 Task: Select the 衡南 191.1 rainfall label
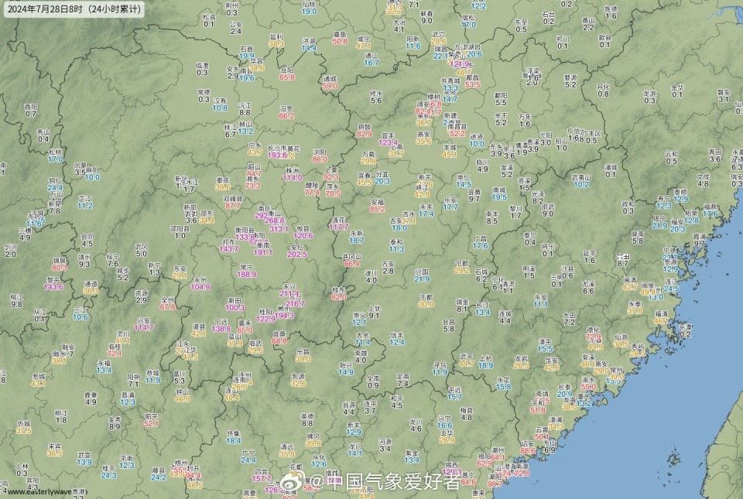point(262,249)
